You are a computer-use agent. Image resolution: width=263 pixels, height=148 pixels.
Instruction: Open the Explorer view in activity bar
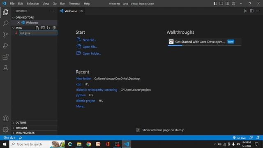pyautogui.click(x=5, y=12)
